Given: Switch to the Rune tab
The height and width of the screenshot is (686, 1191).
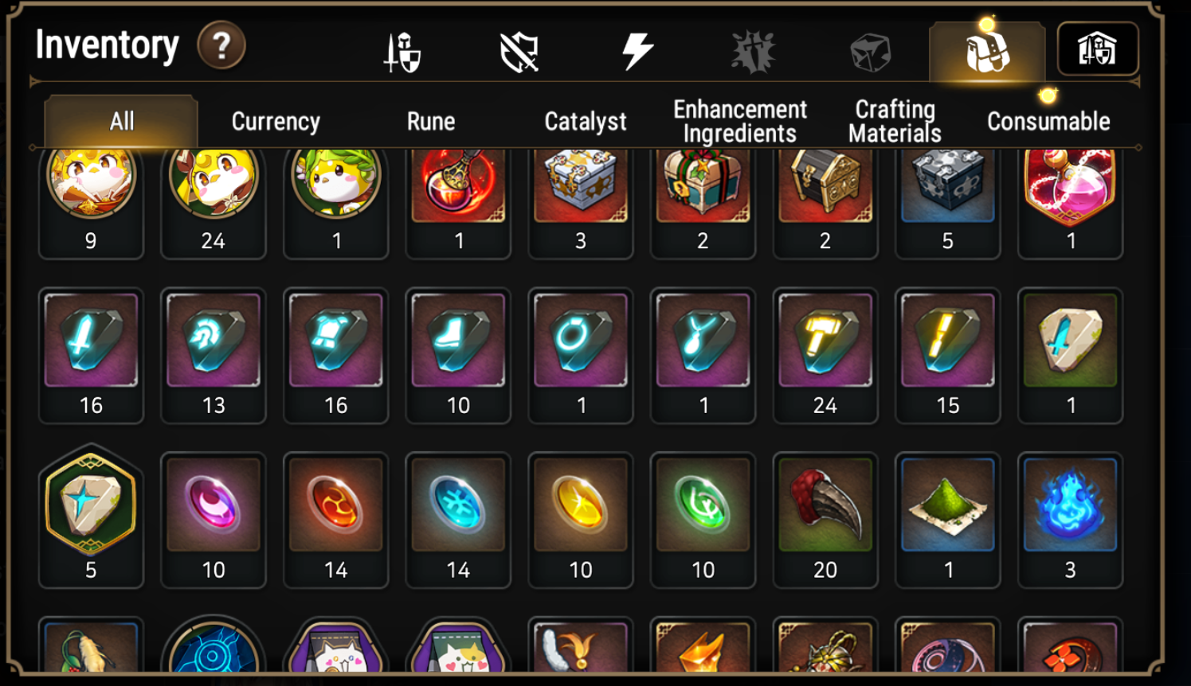Looking at the screenshot, I should (431, 122).
